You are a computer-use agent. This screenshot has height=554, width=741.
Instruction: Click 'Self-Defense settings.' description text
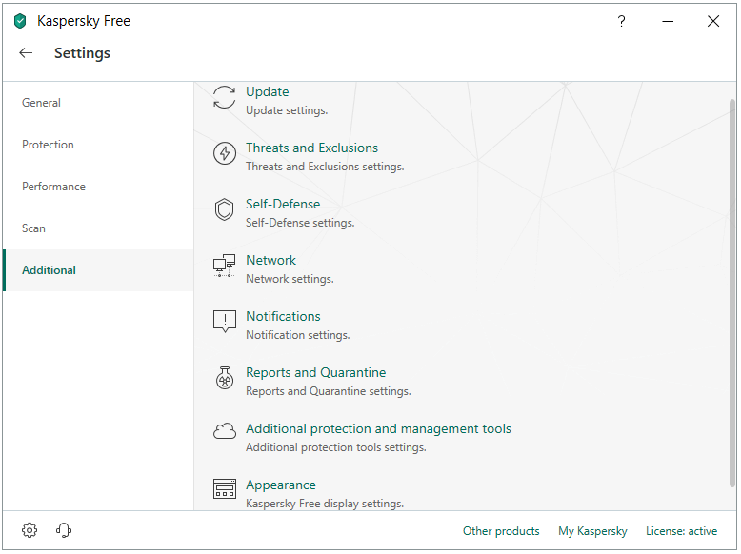pyautogui.click(x=300, y=223)
